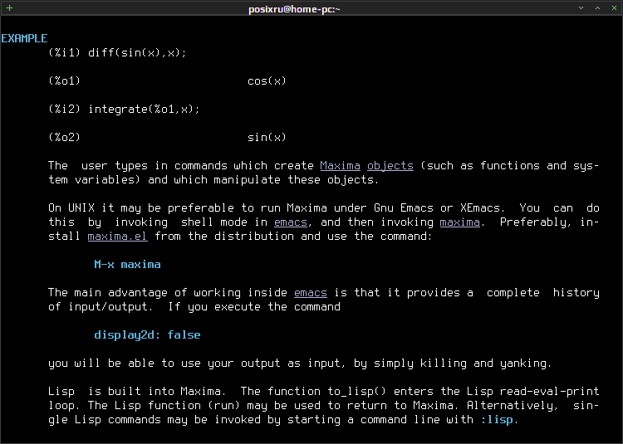Click the display2d: false command

coord(147,335)
